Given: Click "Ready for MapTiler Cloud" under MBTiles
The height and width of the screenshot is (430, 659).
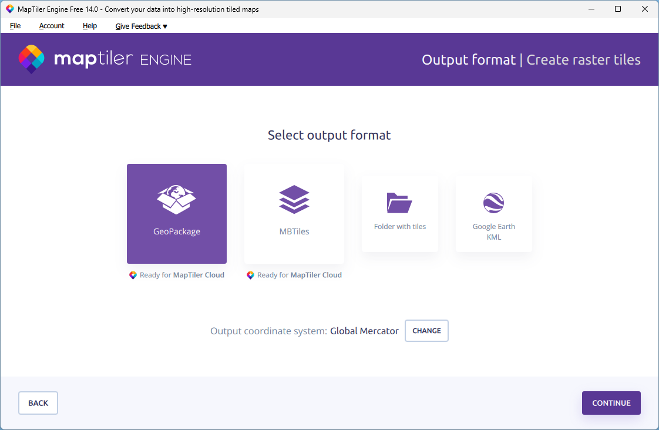Looking at the screenshot, I should [x=299, y=275].
